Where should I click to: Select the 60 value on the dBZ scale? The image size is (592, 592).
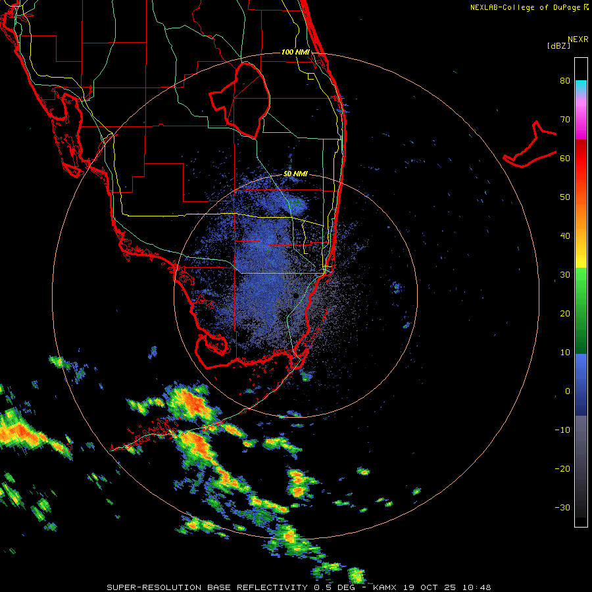point(565,159)
